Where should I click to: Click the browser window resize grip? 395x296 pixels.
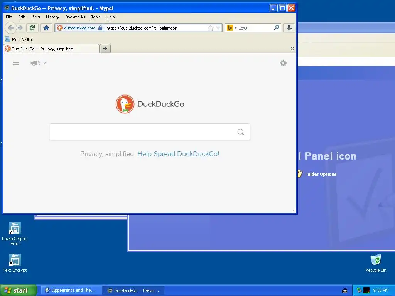pyautogui.click(x=294, y=211)
